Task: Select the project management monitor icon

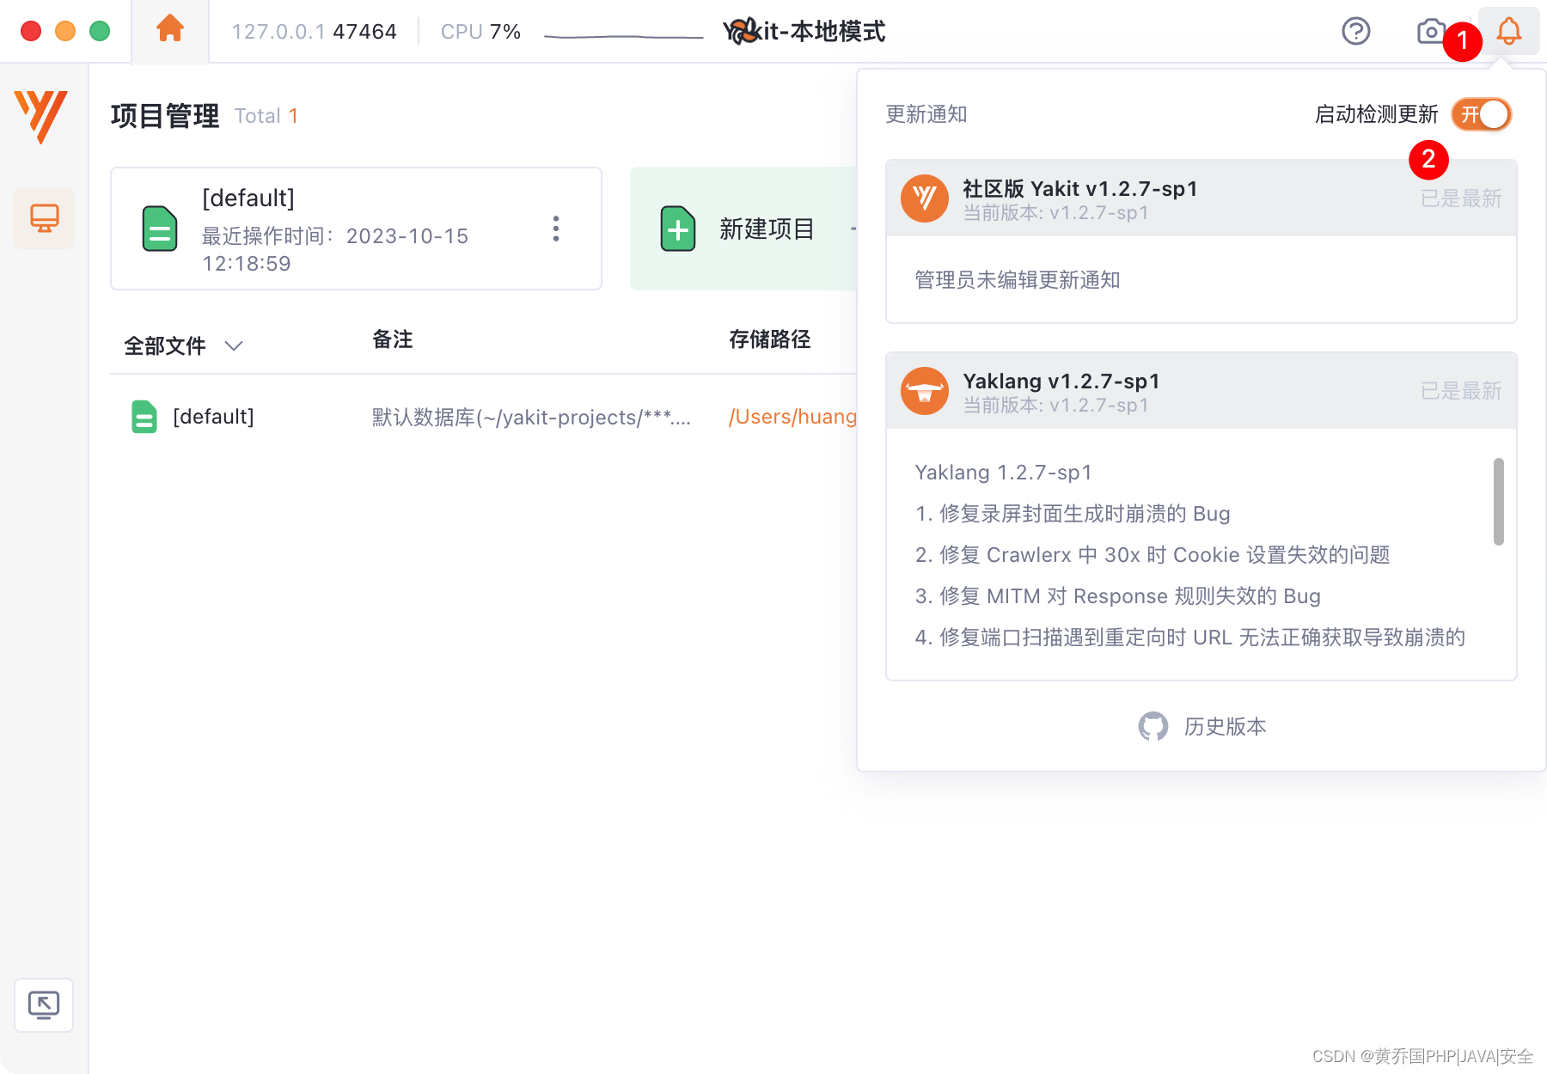Action: tap(44, 218)
